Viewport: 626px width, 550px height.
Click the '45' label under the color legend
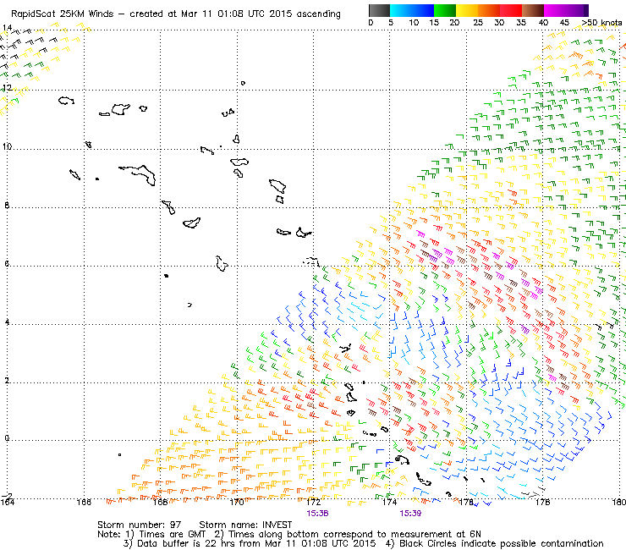pos(564,22)
